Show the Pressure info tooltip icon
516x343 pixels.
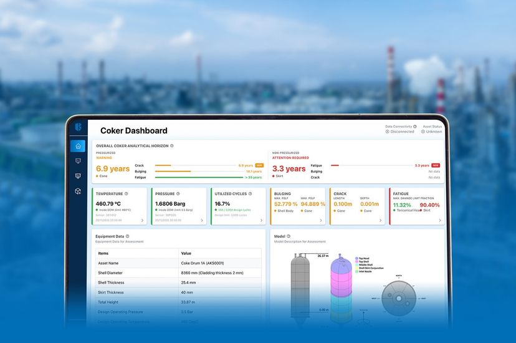(178, 194)
